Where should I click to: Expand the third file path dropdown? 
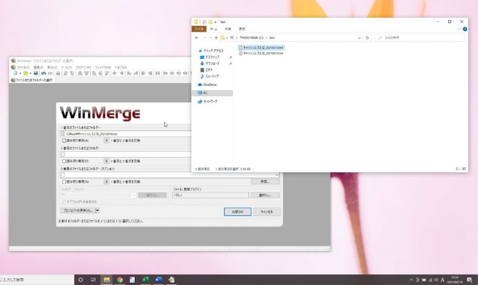[276, 175]
